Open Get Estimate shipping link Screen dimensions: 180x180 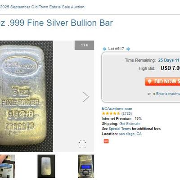(130, 124)
